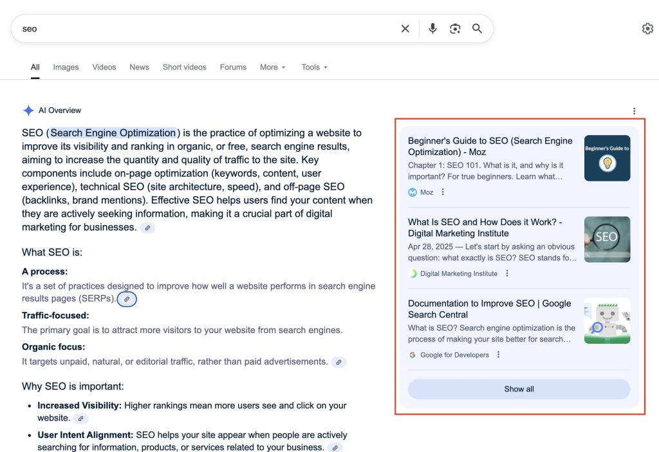Click the three-dot menu beside Moz source
Image resolution: width=659 pixels, height=452 pixels.
pyautogui.click(x=443, y=192)
